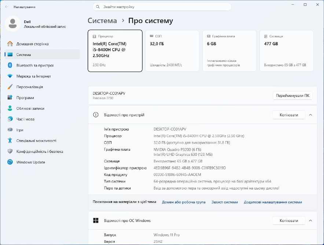
Task: Click the Система breadcrumb
Action: tap(102, 20)
